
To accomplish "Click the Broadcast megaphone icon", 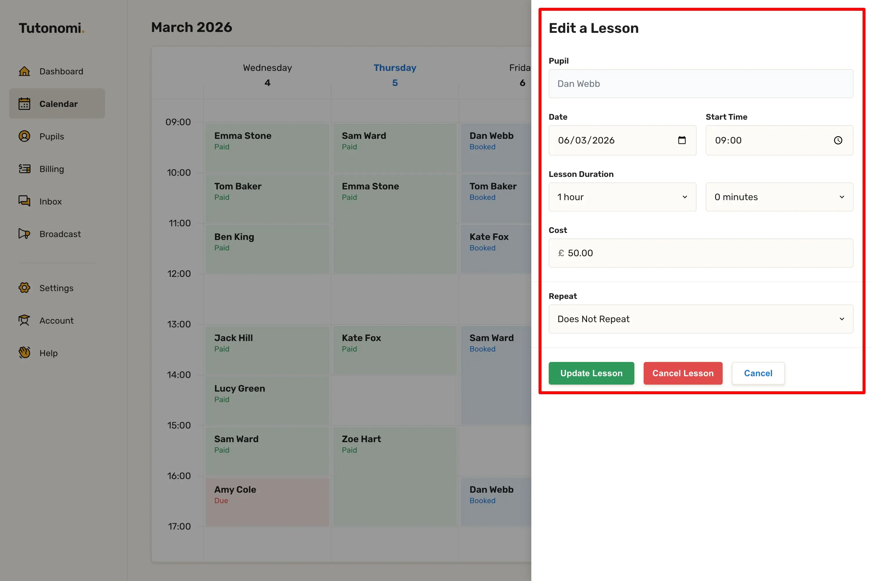I will 24,234.
